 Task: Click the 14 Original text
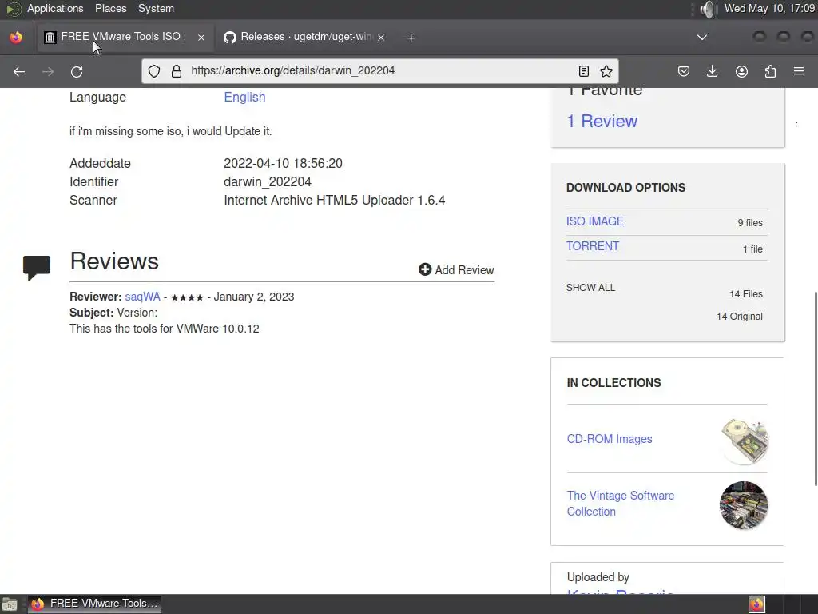point(740,317)
